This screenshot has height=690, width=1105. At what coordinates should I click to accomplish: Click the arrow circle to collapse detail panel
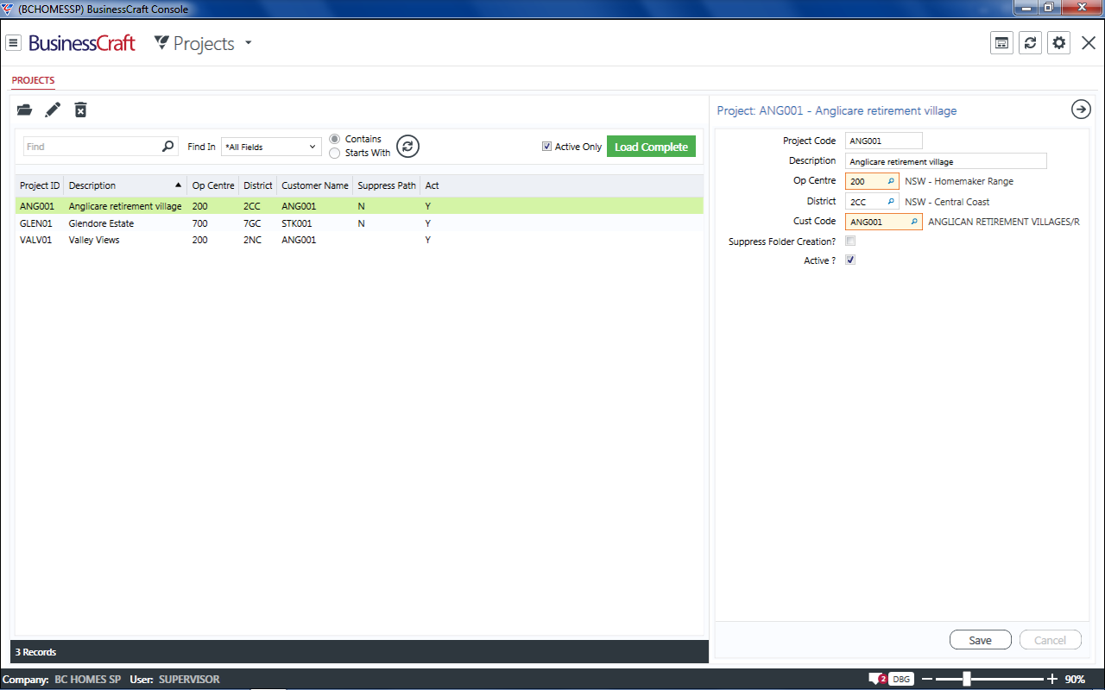1081,110
